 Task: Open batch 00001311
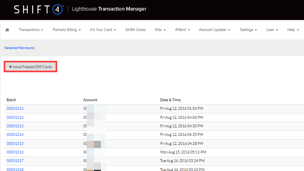(15, 109)
